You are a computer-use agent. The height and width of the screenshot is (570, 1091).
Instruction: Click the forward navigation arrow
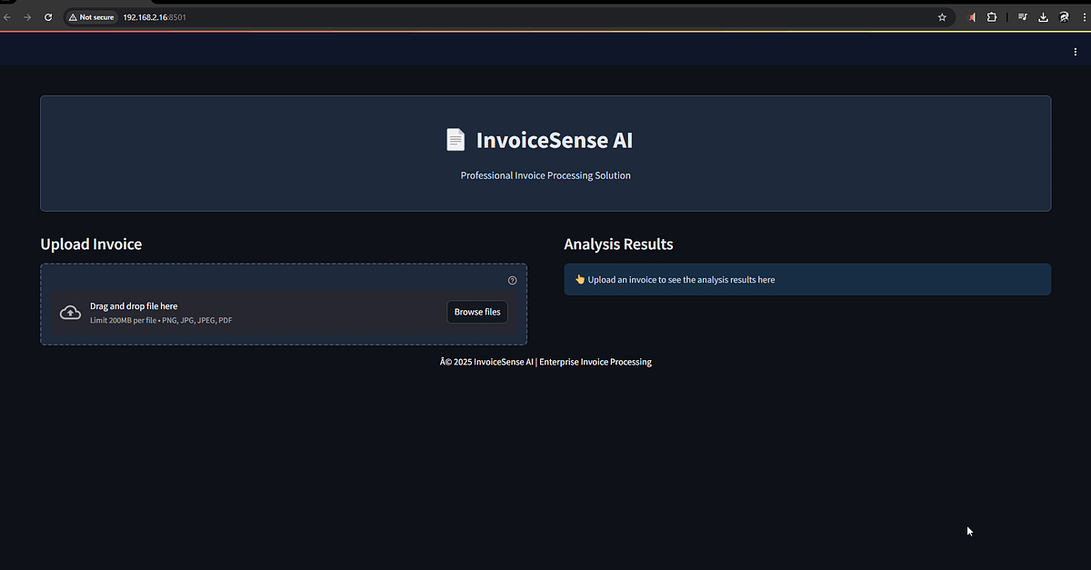pos(27,16)
